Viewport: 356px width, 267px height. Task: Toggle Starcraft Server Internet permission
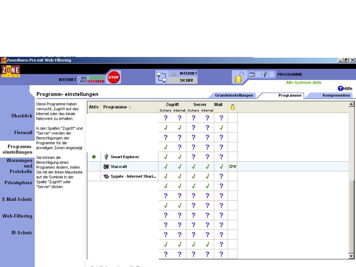pos(207,167)
